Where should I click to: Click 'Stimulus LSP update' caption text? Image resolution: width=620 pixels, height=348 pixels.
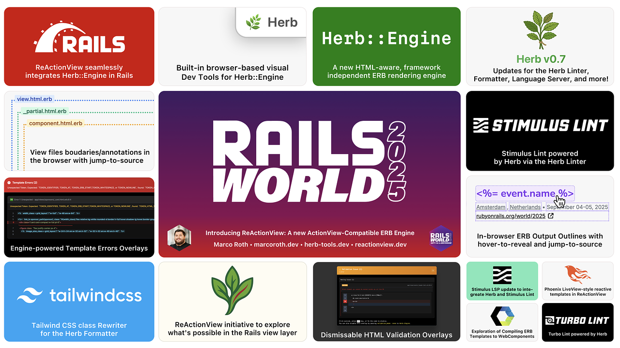[x=502, y=291]
